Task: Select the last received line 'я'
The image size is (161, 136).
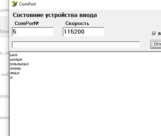Action: pos(11,78)
